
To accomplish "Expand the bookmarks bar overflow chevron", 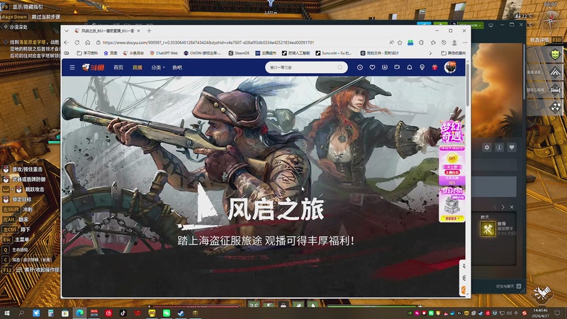I will click(x=430, y=52).
